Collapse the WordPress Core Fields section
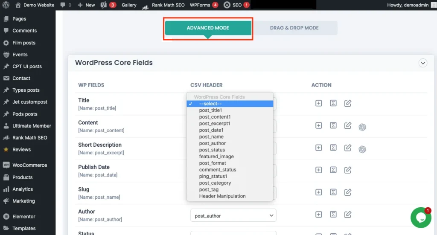This screenshot has width=437, height=235. (x=423, y=63)
